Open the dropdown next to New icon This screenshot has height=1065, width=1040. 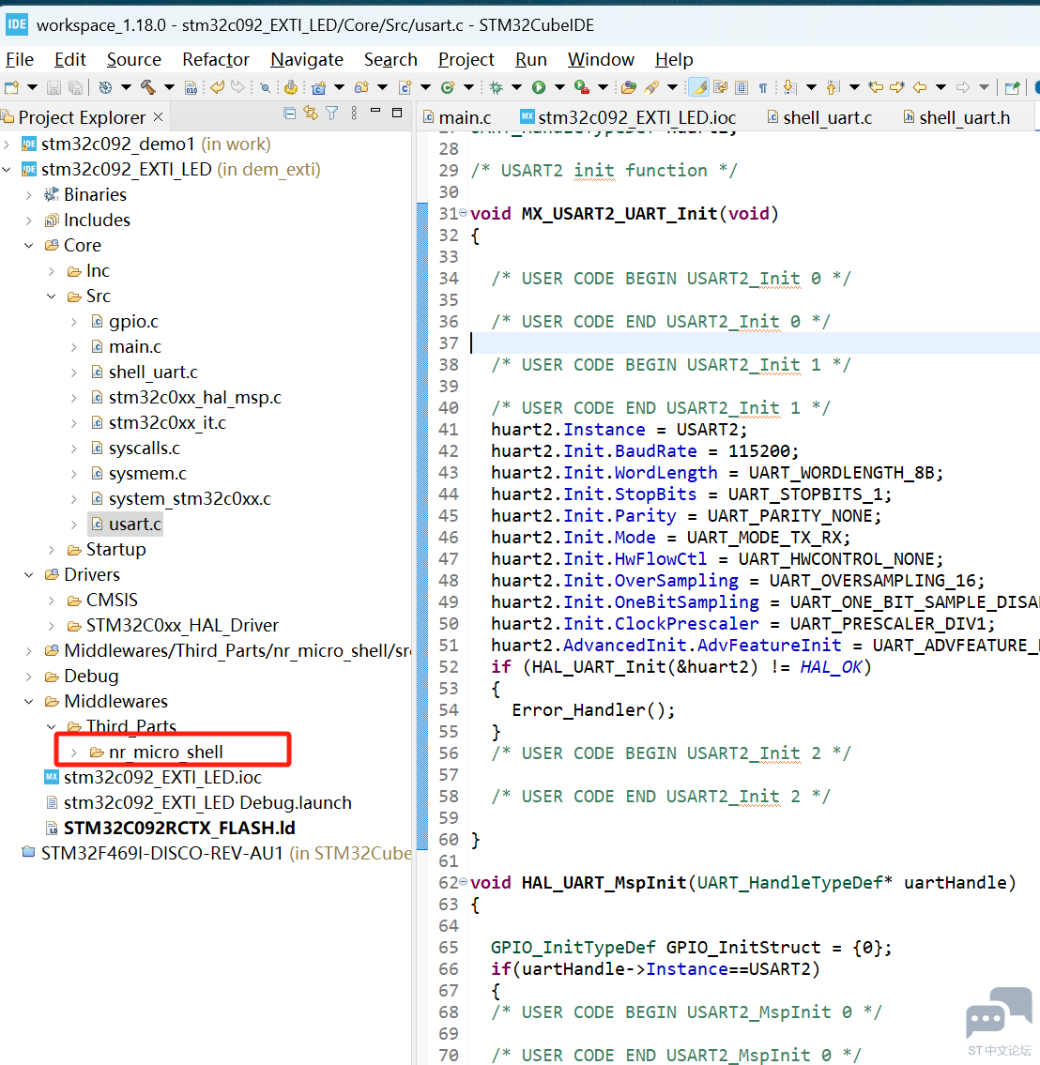pyautogui.click(x=32, y=87)
